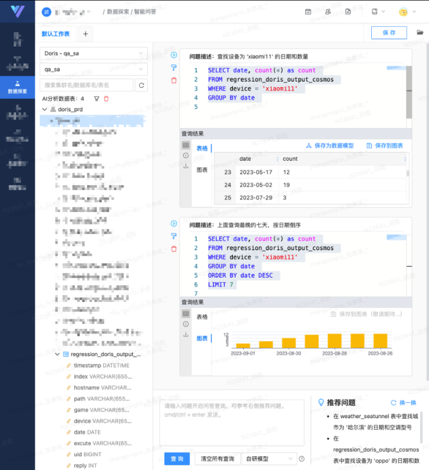Click the filter icon beside AI分析数据表
The height and width of the screenshot is (470, 429).
[97, 99]
